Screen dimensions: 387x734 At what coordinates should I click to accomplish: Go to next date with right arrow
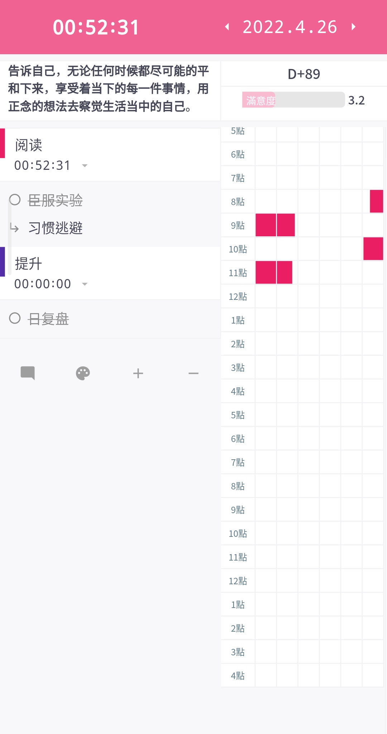tap(353, 27)
